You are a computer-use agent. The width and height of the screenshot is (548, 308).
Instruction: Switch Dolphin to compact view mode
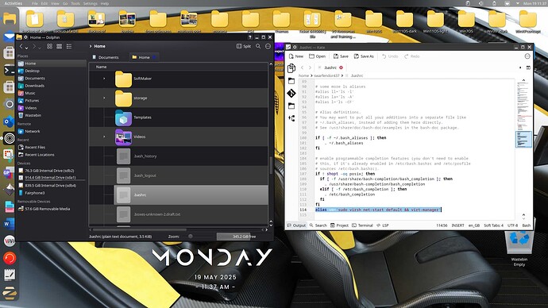(x=59, y=46)
